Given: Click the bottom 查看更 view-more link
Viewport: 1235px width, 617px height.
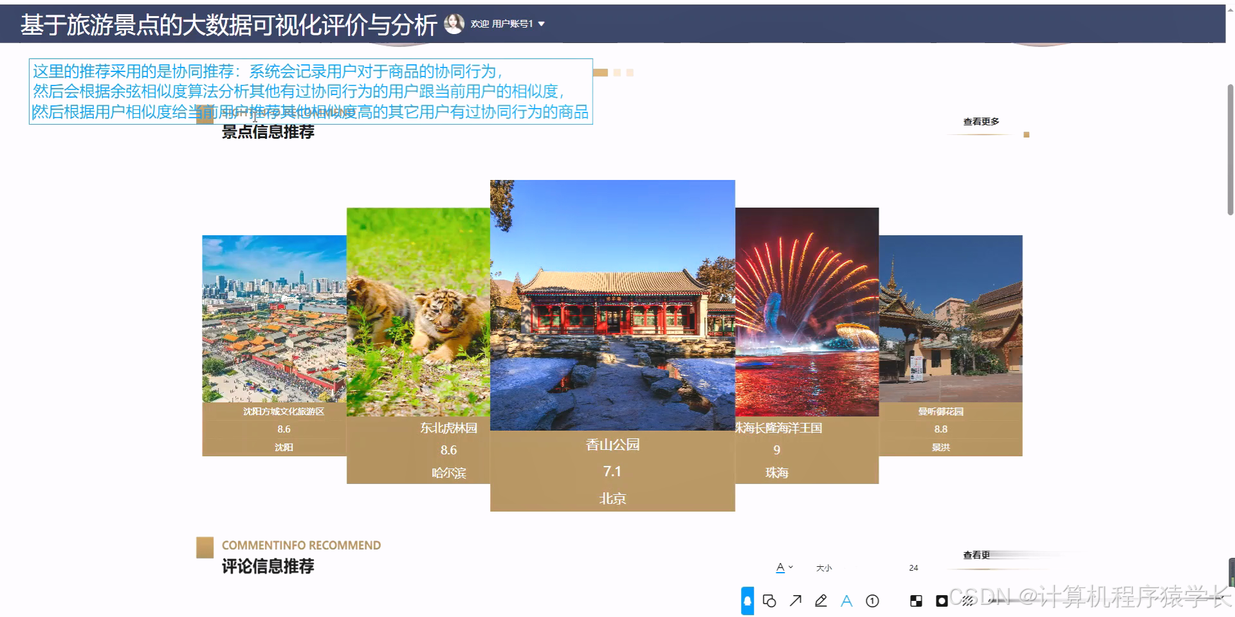Looking at the screenshot, I should (x=975, y=554).
